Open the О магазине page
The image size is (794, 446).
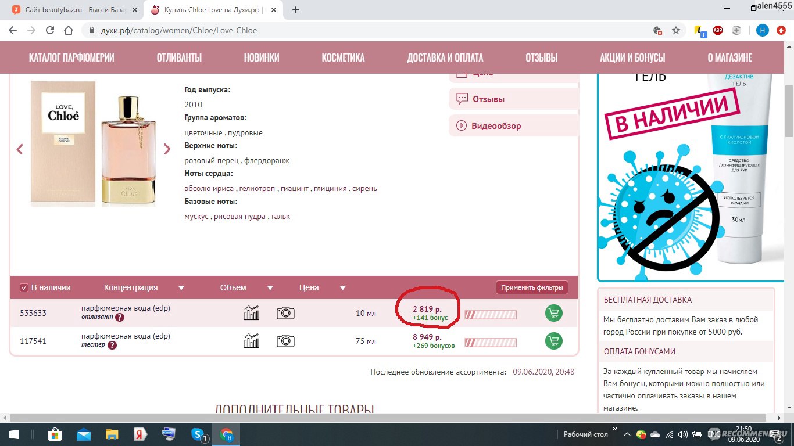pyautogui.click(x=729, y=57)
